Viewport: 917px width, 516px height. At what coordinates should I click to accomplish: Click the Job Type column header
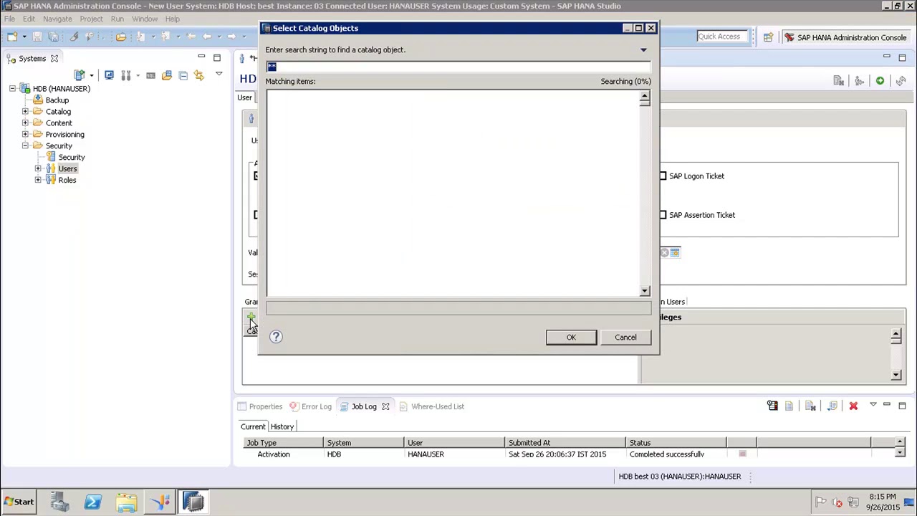284,443
